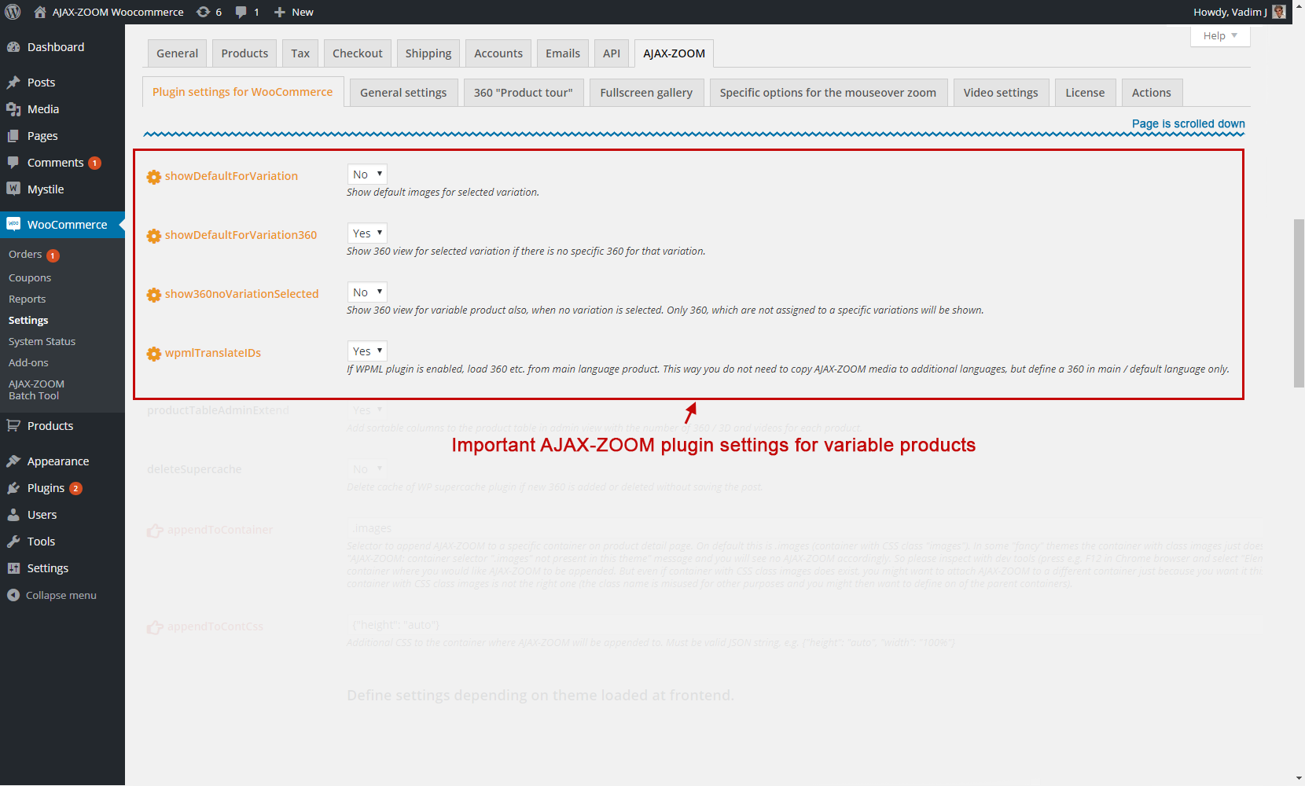Click the Comments sidebar icon
1305x786 pixels.
click(13, 163)
